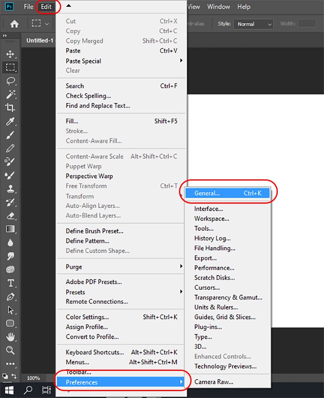Select the Magic Wand tool
Screen dimensions: 324x398
click(x=10, y=94)
